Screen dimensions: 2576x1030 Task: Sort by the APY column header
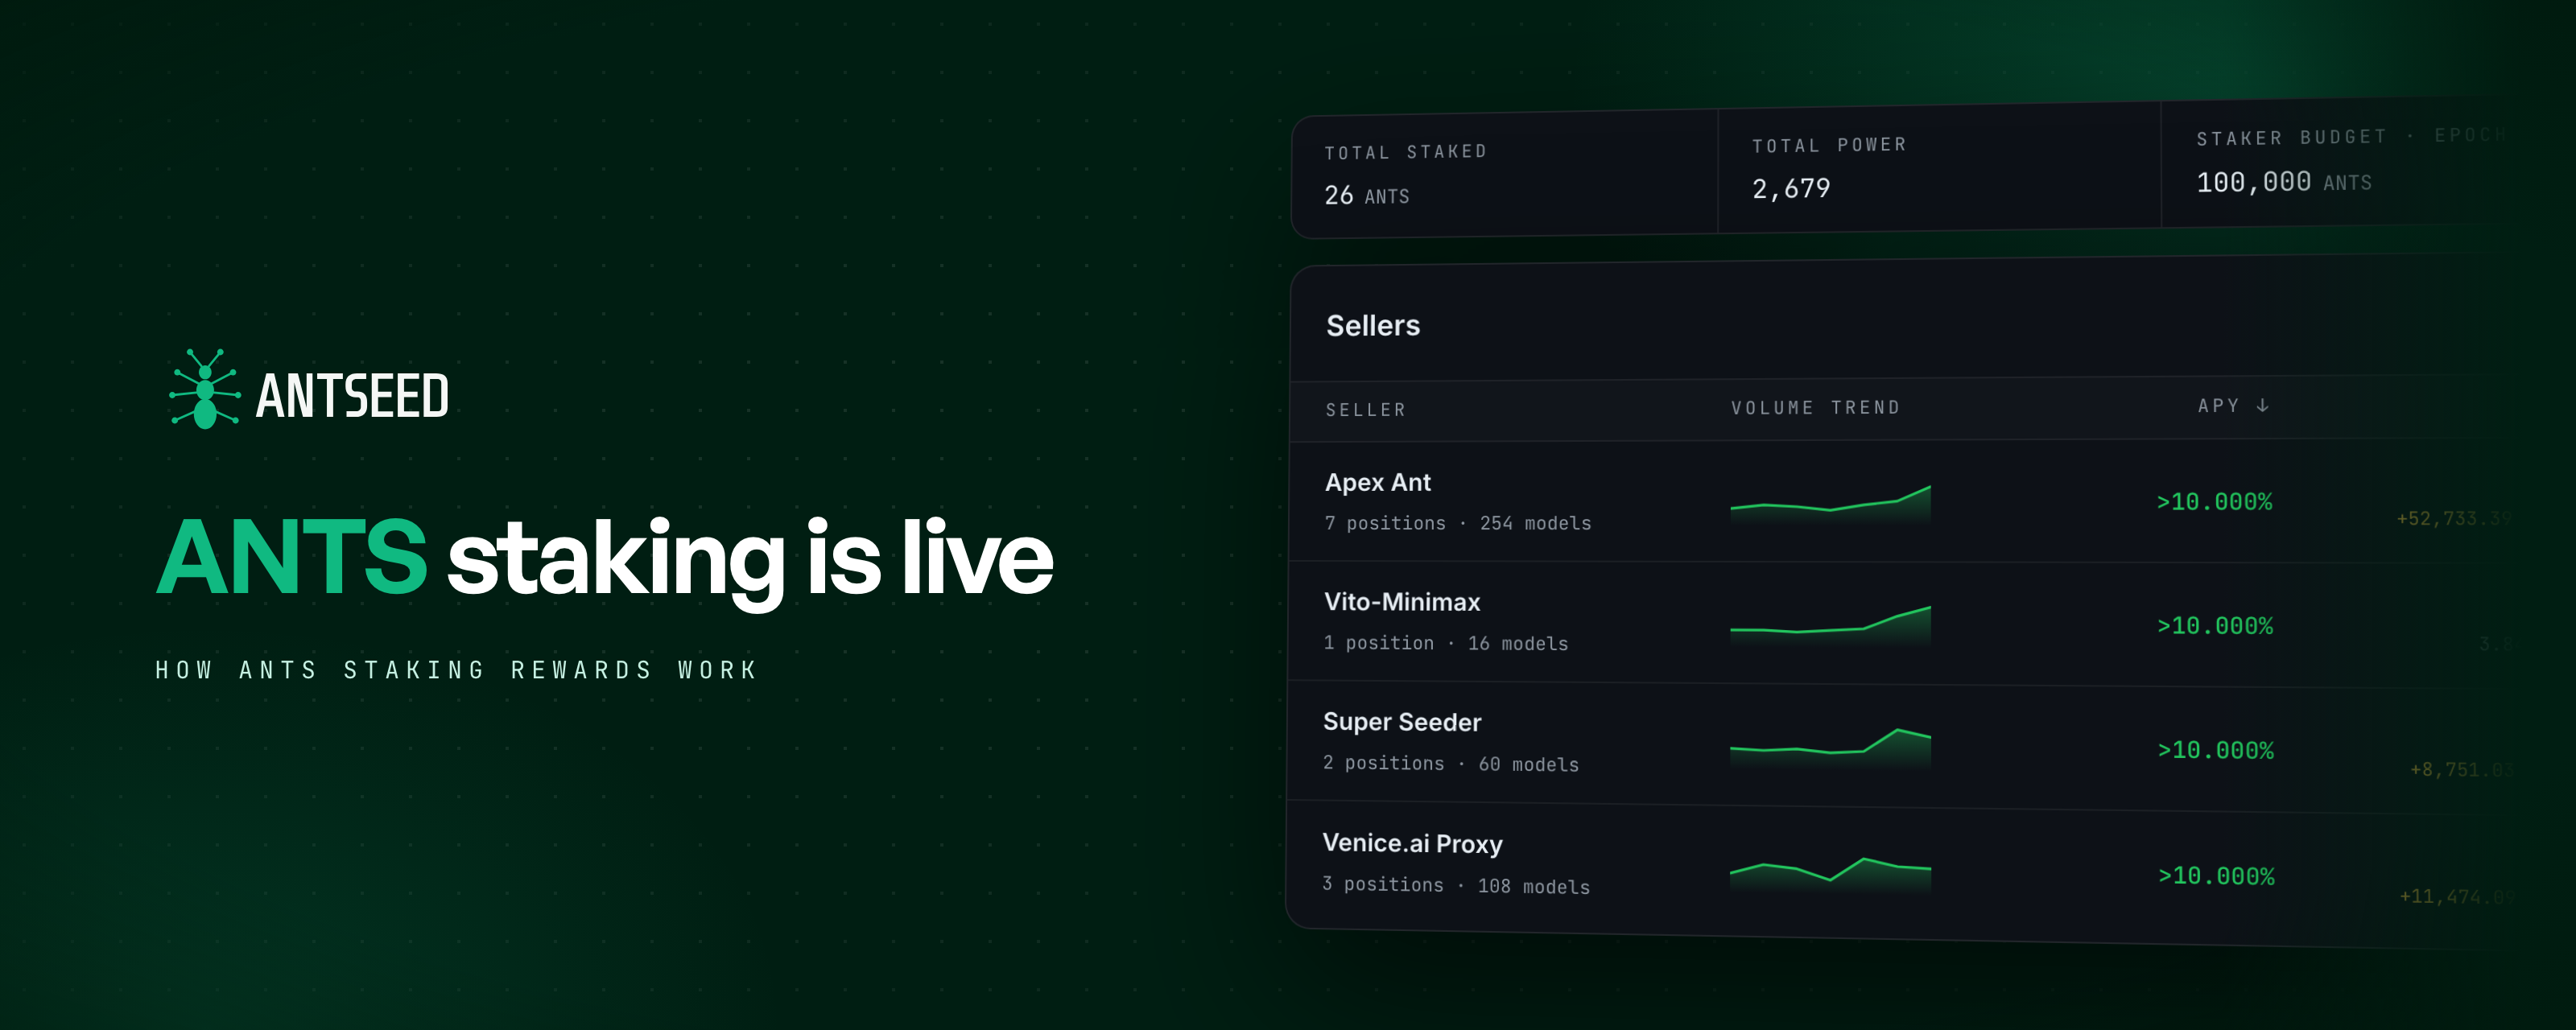(2233, 405)
